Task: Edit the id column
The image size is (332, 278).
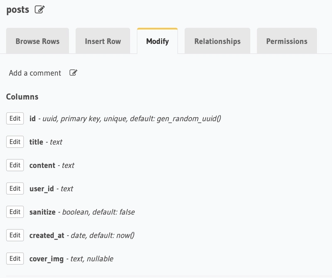Action: tap(15, 118)
